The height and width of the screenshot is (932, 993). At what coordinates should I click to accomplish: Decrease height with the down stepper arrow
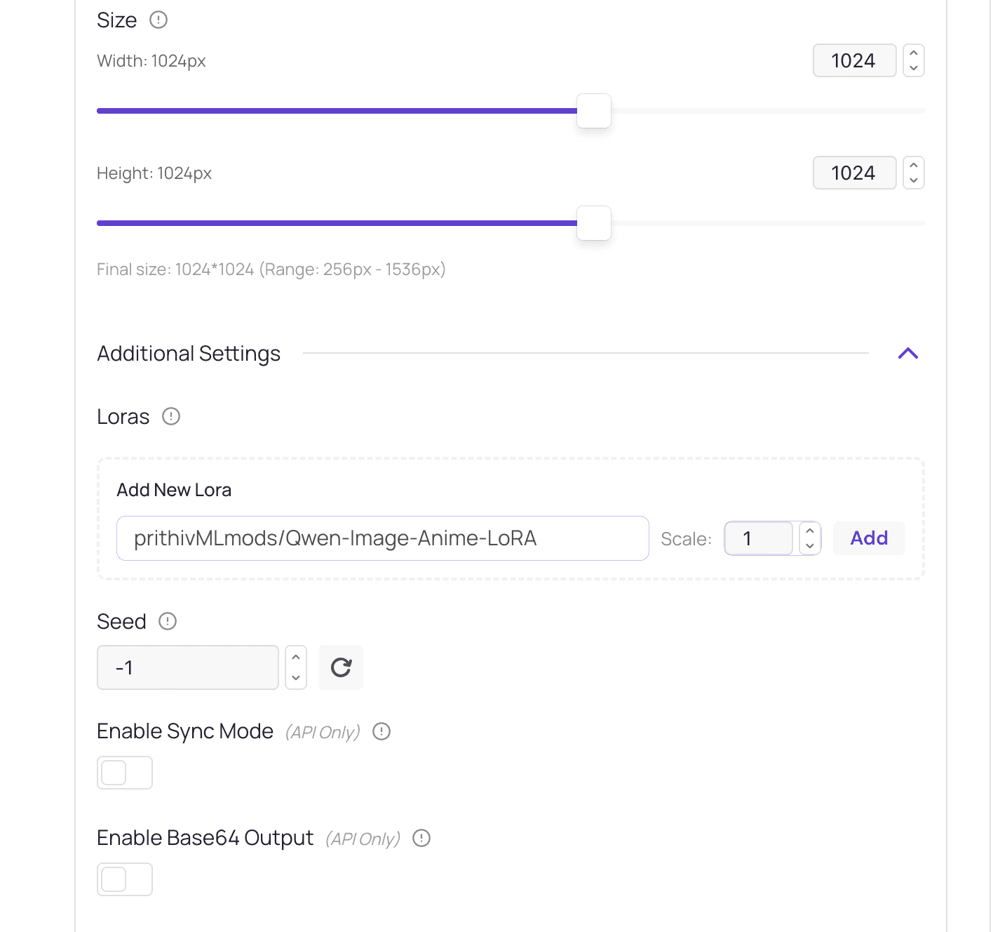click(914, 180)
